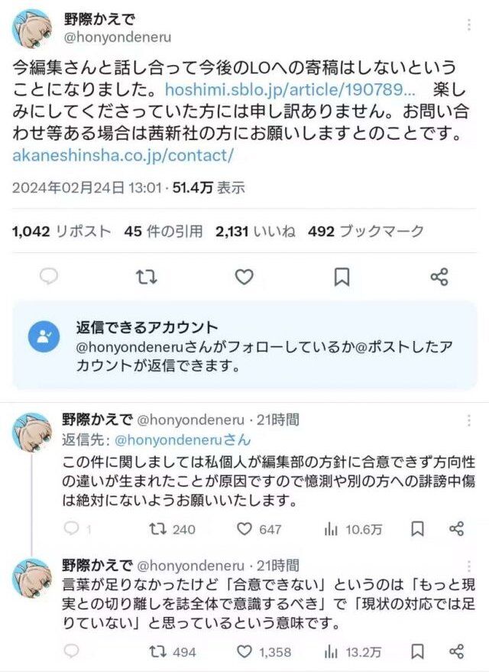Open the 2,131 いいね likes list
Screen dimensions: 489x672
click(255, 232)
